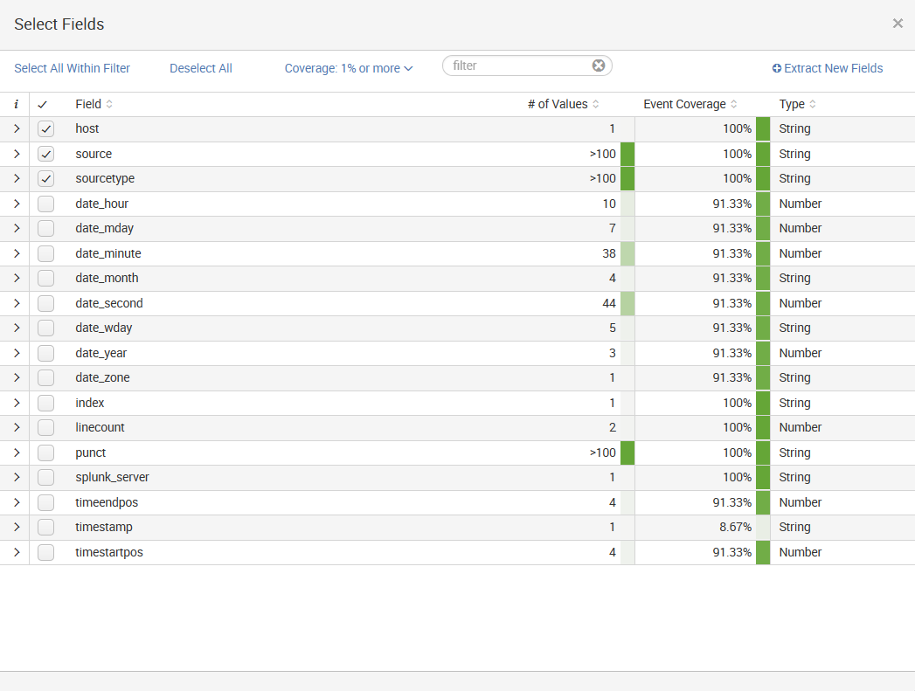915x691 pixels.
Task: Expand the date_wday row details
Action: (17, 327)
